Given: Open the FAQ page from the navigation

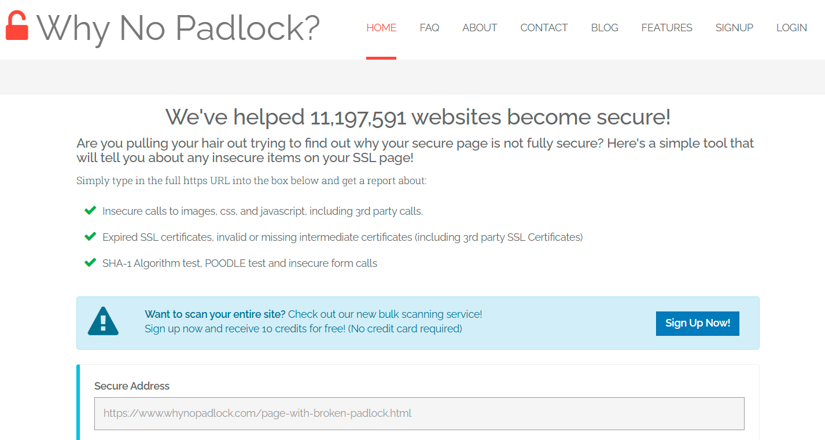Looking at the screenshot, I should (429, 28).
